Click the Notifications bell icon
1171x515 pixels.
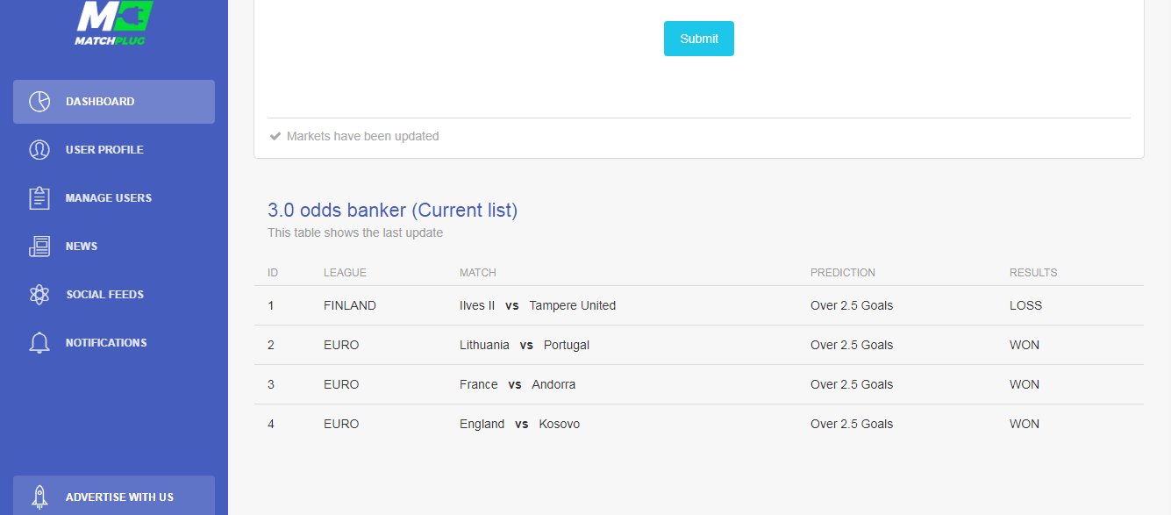coord(39,343)
